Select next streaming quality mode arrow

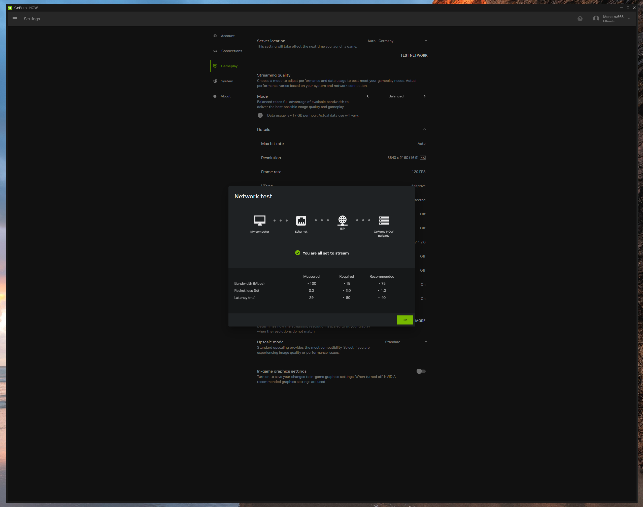click(424, 96)
